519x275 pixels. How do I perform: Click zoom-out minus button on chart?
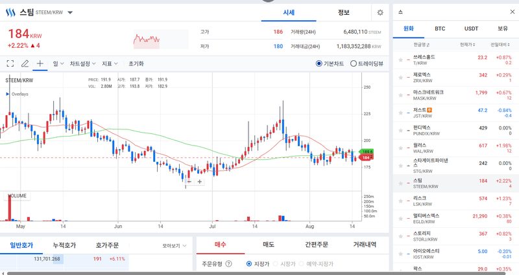(189, 182)
